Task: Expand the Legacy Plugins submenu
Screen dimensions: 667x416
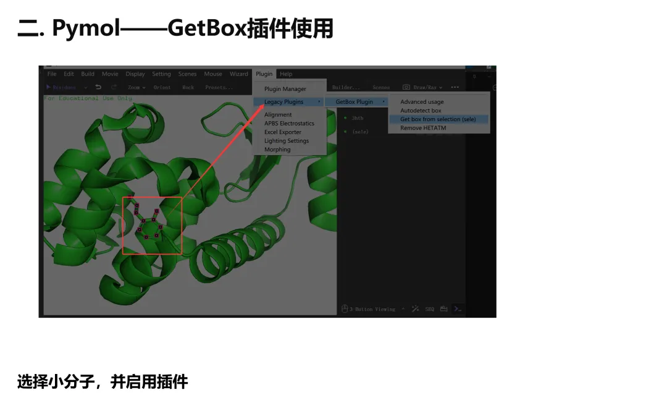Action: click(x=289, y=102)
